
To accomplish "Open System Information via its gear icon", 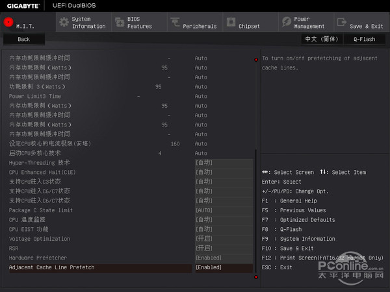I will click(64, 22).
